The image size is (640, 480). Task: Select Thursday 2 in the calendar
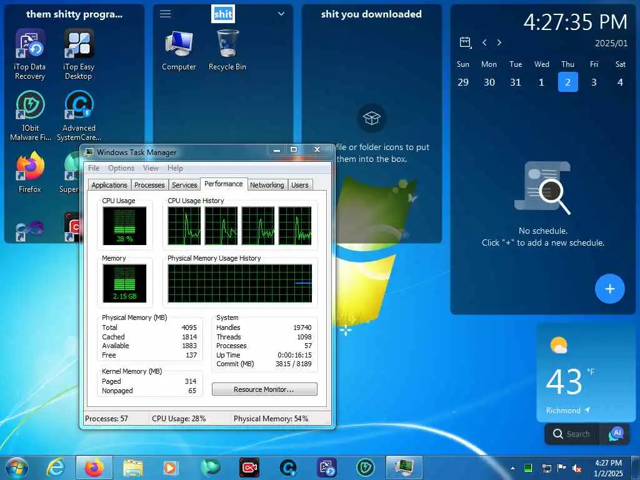pyautogui.click(x=567, y=82)
